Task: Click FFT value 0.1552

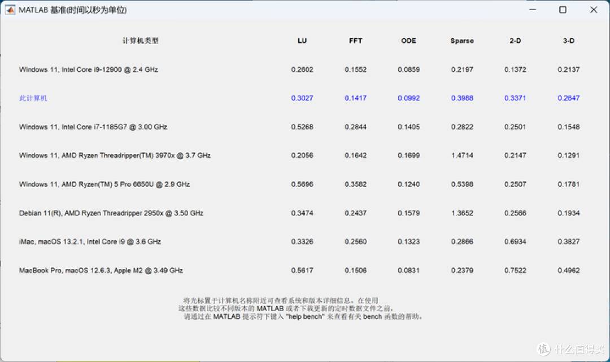Action: click(356, 69)
